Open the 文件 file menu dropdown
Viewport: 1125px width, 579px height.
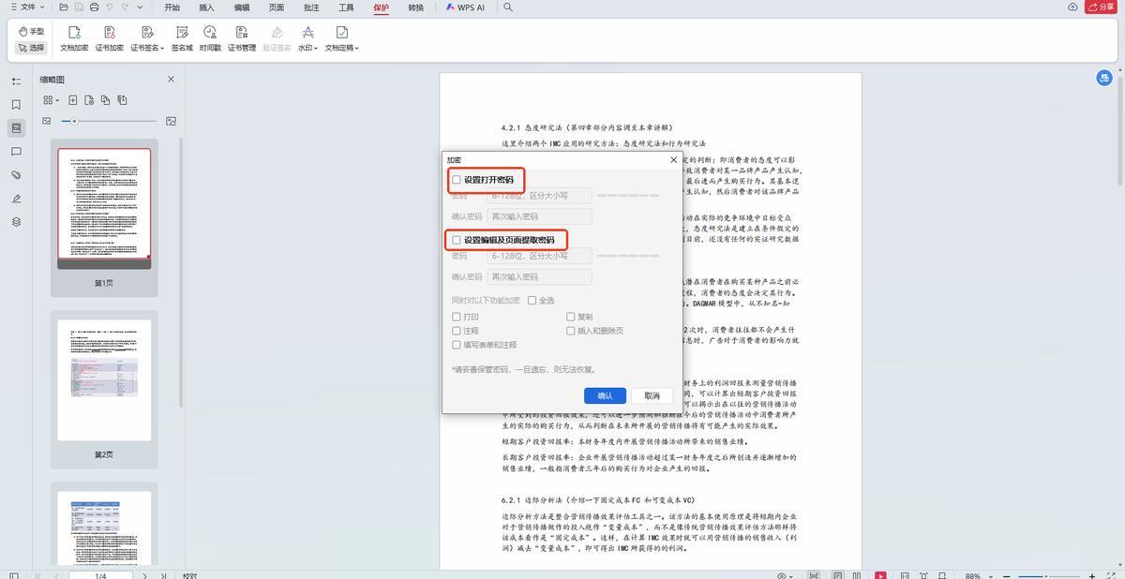point(28,7)
